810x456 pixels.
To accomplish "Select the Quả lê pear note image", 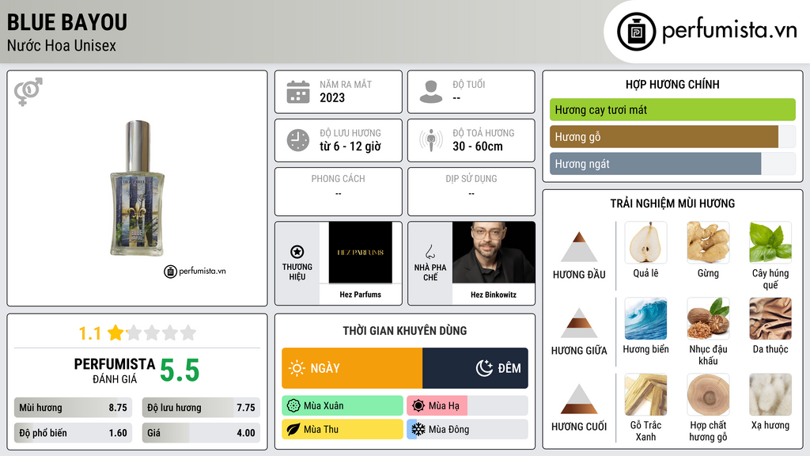I will click(645, 242).
